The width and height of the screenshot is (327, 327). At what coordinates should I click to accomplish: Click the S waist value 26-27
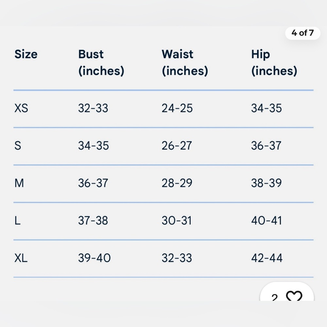click(177, 146)
